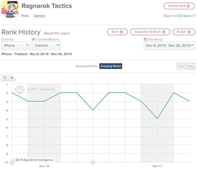Click the Nov 17 axis label
This screenshot has height=169, width=197.
(x=157, y=166)
